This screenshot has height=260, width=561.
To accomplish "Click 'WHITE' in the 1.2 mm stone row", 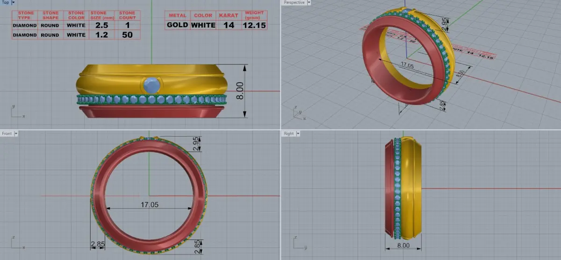I will 76,35.
